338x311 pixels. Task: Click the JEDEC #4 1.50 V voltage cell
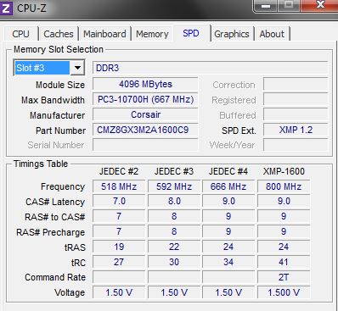click(228, 292)
